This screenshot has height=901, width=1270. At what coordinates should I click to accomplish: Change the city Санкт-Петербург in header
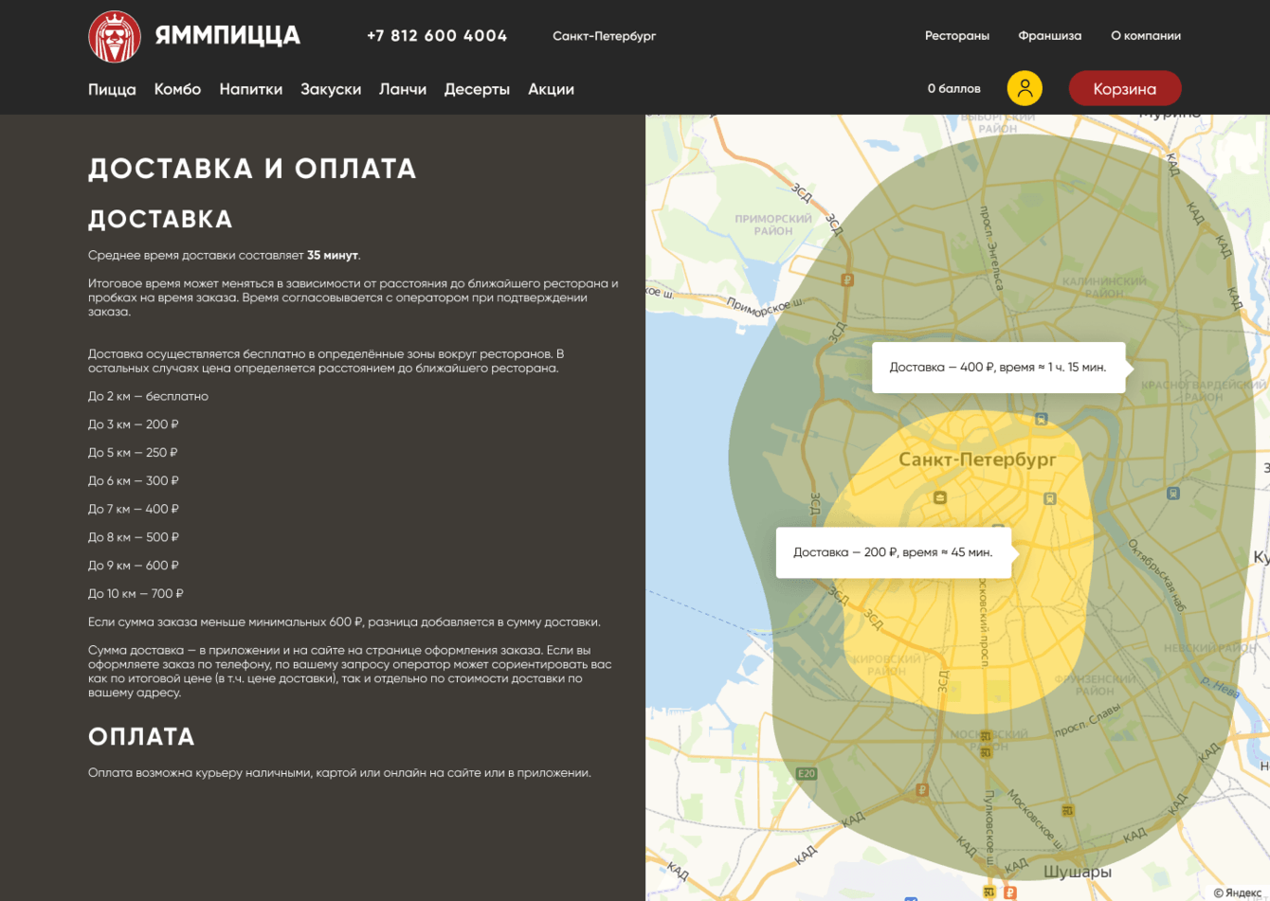coord(604,36)
